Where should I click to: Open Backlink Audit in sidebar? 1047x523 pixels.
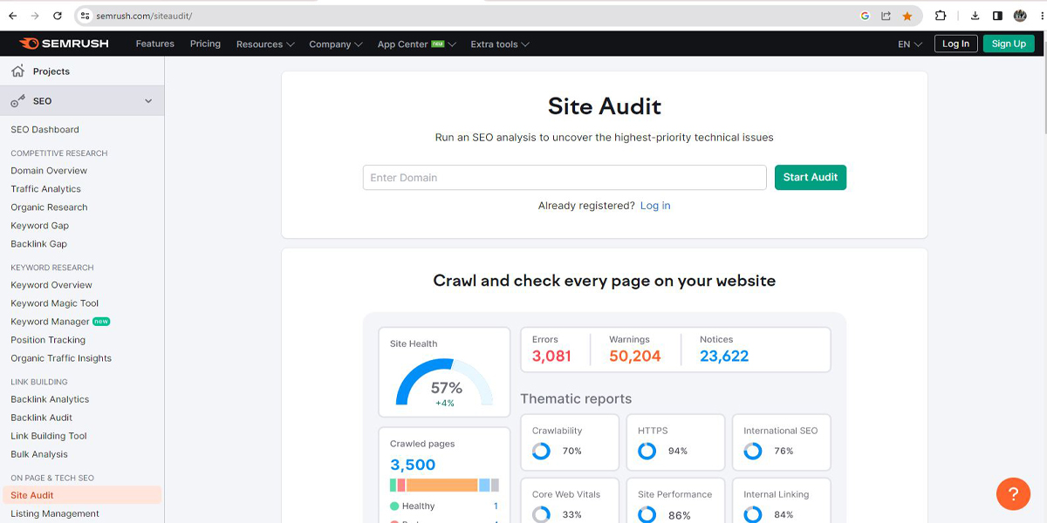pos(42,418)
